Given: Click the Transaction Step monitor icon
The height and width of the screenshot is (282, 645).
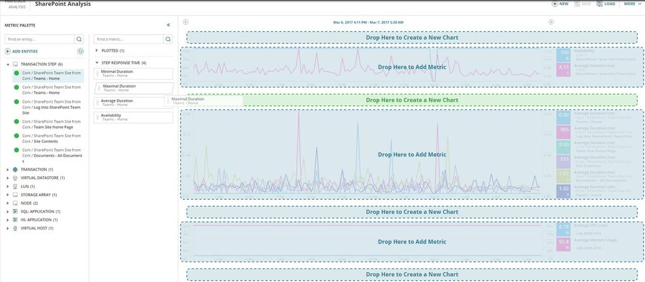Looking at the screenshot, I should click(x=15, y=65).
